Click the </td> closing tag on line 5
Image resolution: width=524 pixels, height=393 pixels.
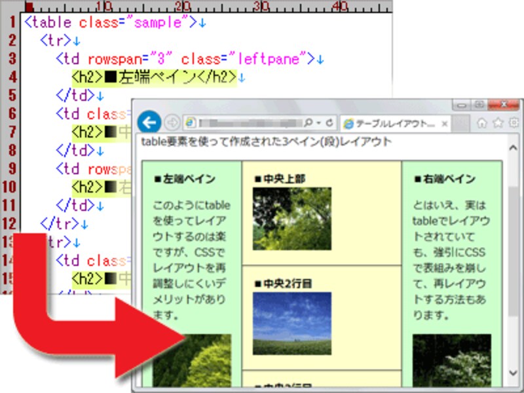tap(75, 96)
